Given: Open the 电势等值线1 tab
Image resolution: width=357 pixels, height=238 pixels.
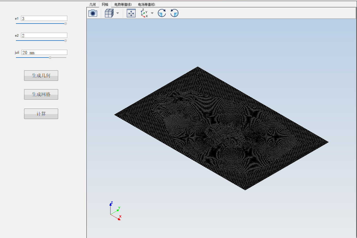Looking at the screenshot, I should point(123,4).
